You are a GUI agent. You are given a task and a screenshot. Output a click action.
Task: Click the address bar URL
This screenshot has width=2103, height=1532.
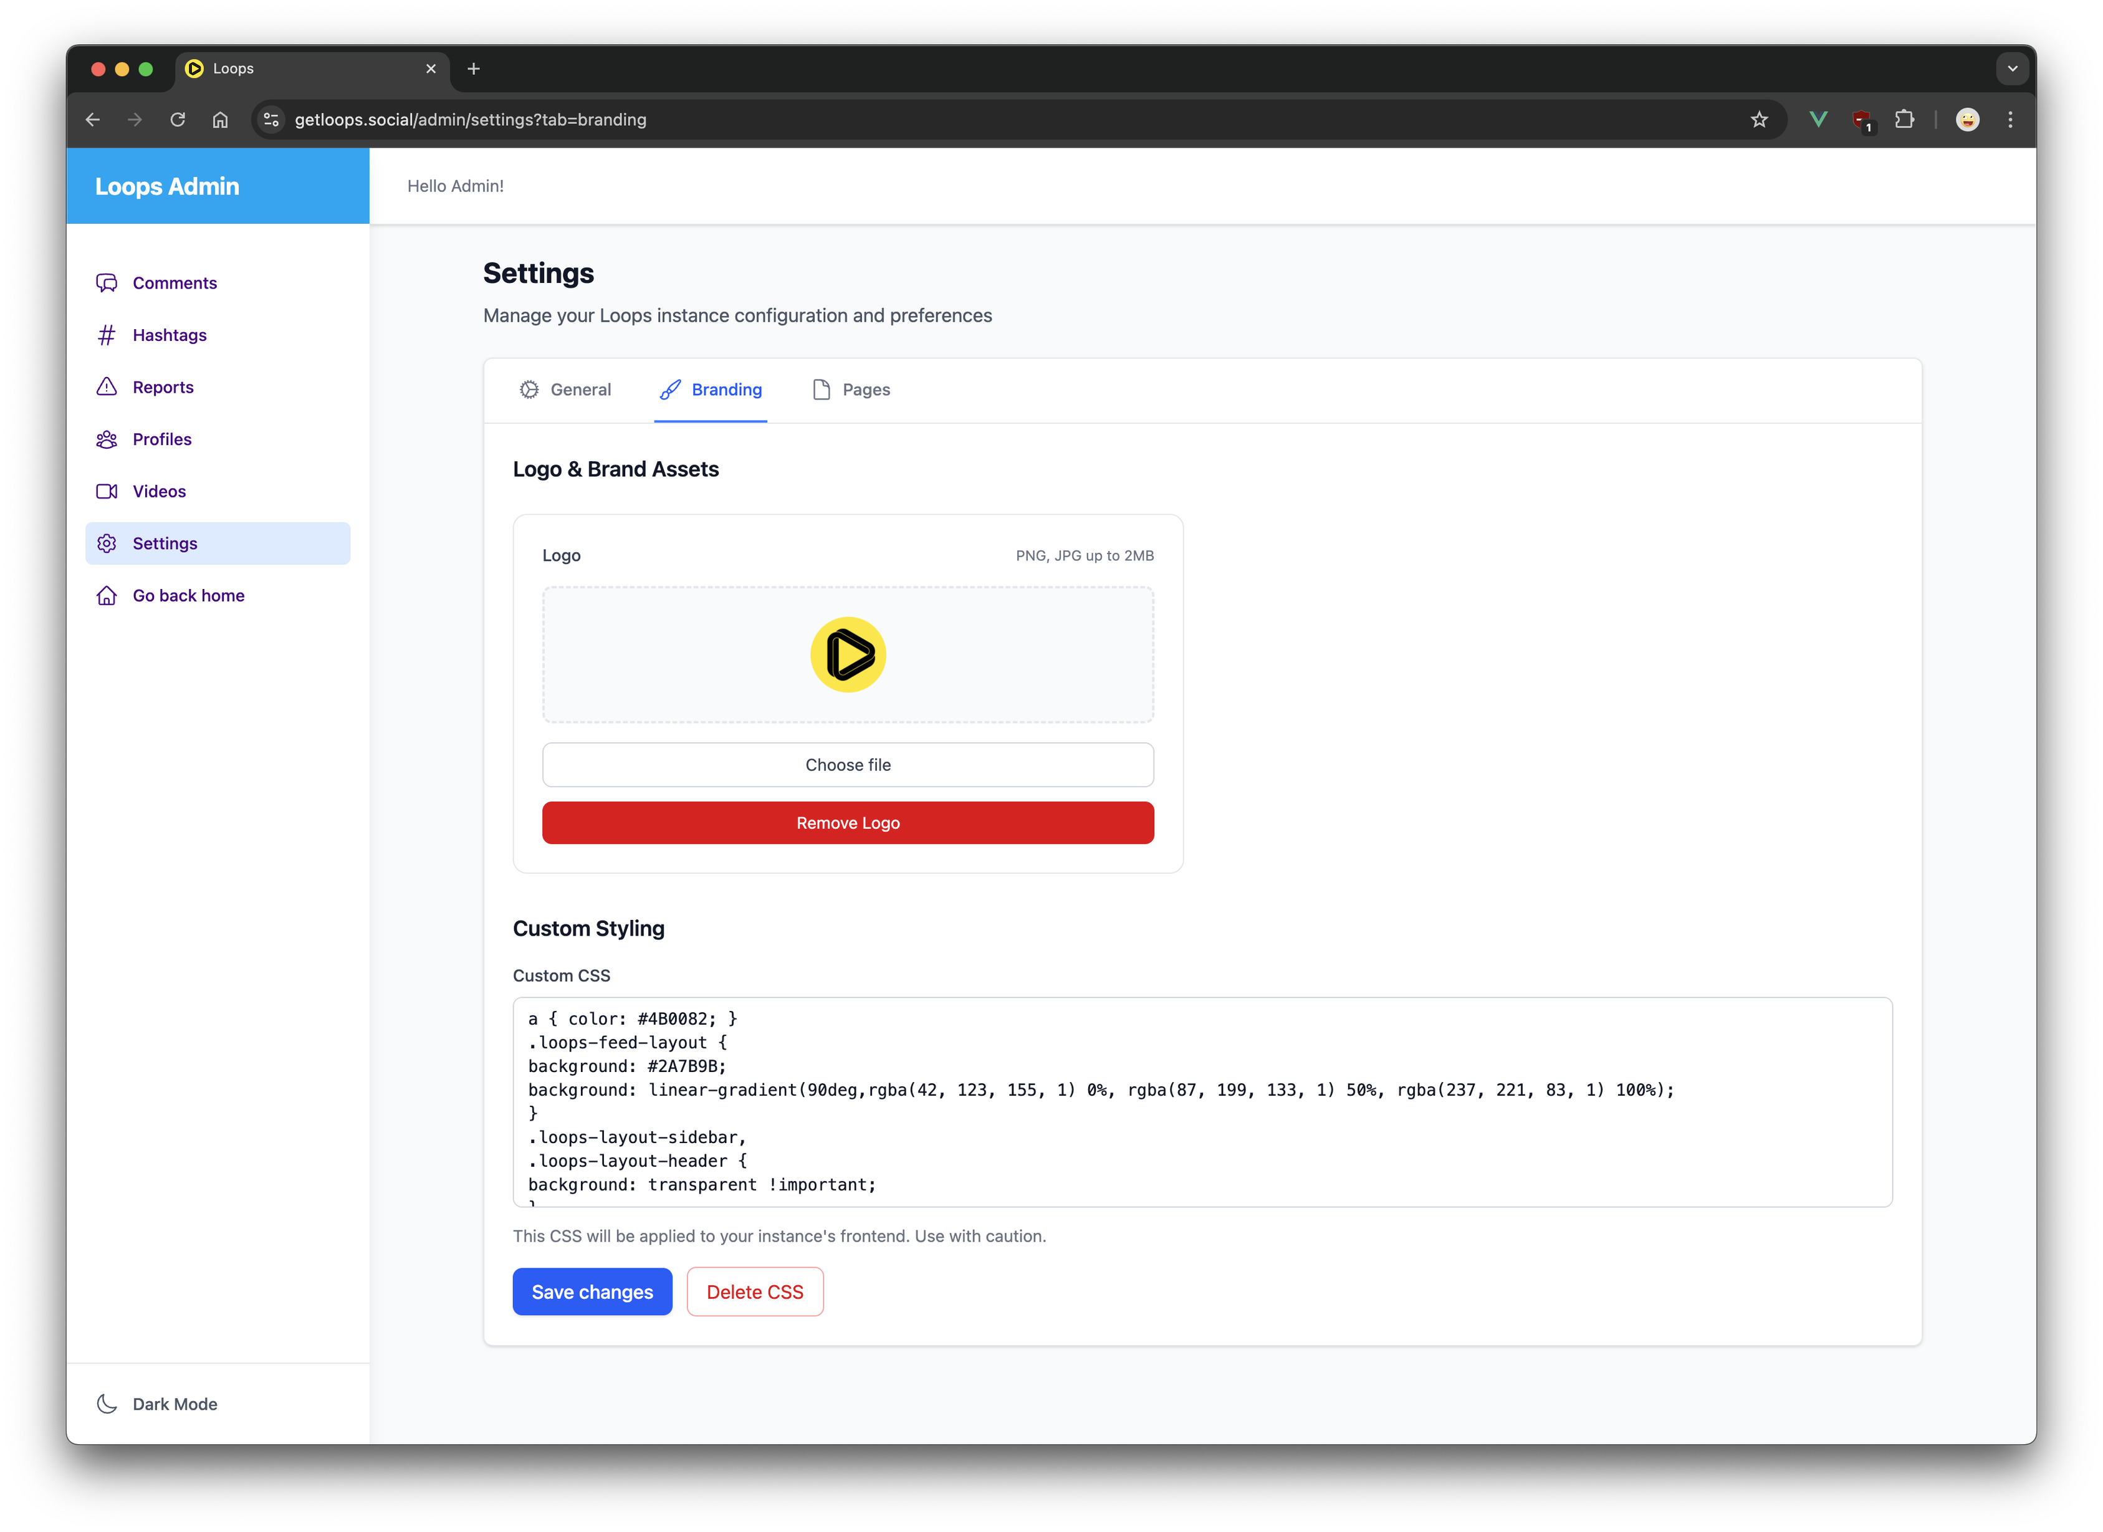tap(470, 120)
